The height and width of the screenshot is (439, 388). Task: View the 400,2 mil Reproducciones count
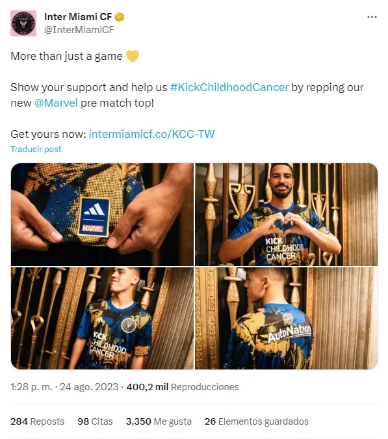[183, 387]
